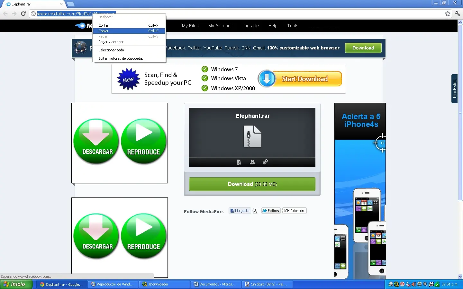Click the browser forward arrow
463x289 pixels.
[14, 13]
